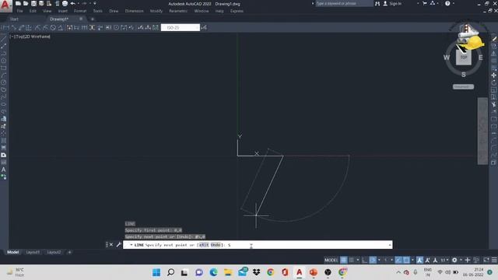The image size is (498, 280).
Task: Toggle the Grid display in status bar
Action: tap(344, 260)
